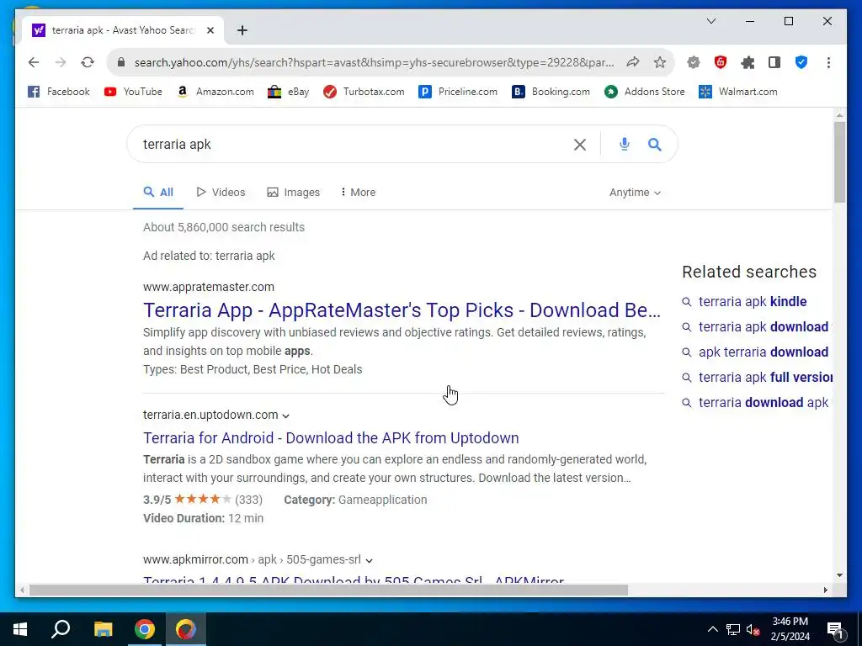
Task: Open the Amazon.com bookmark
Action: [215, 92]
